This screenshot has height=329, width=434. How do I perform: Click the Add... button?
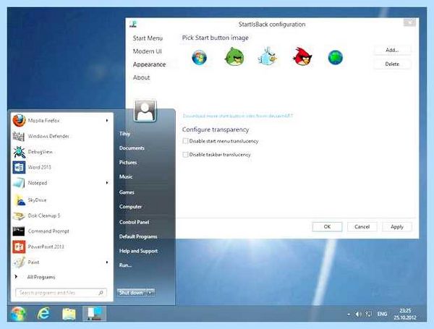click(392, 50)
